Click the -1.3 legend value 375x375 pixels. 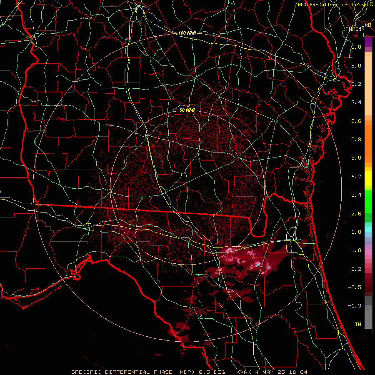pyautogui.click(x=355, y=306)
